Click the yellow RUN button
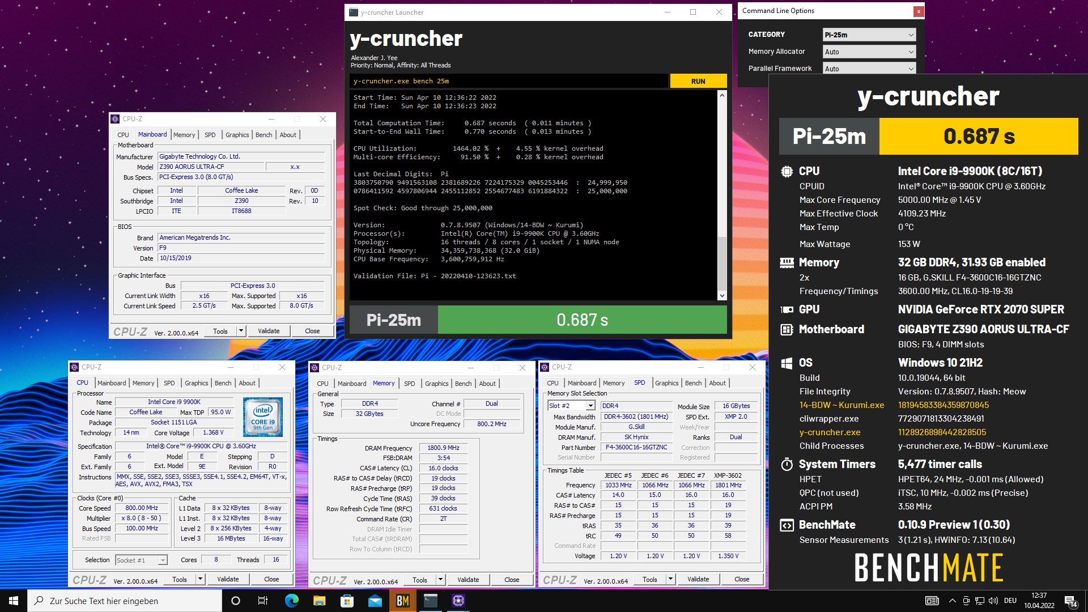Image resolution: width=1088 pixels, height=612 pixels. tap(698, 81)
